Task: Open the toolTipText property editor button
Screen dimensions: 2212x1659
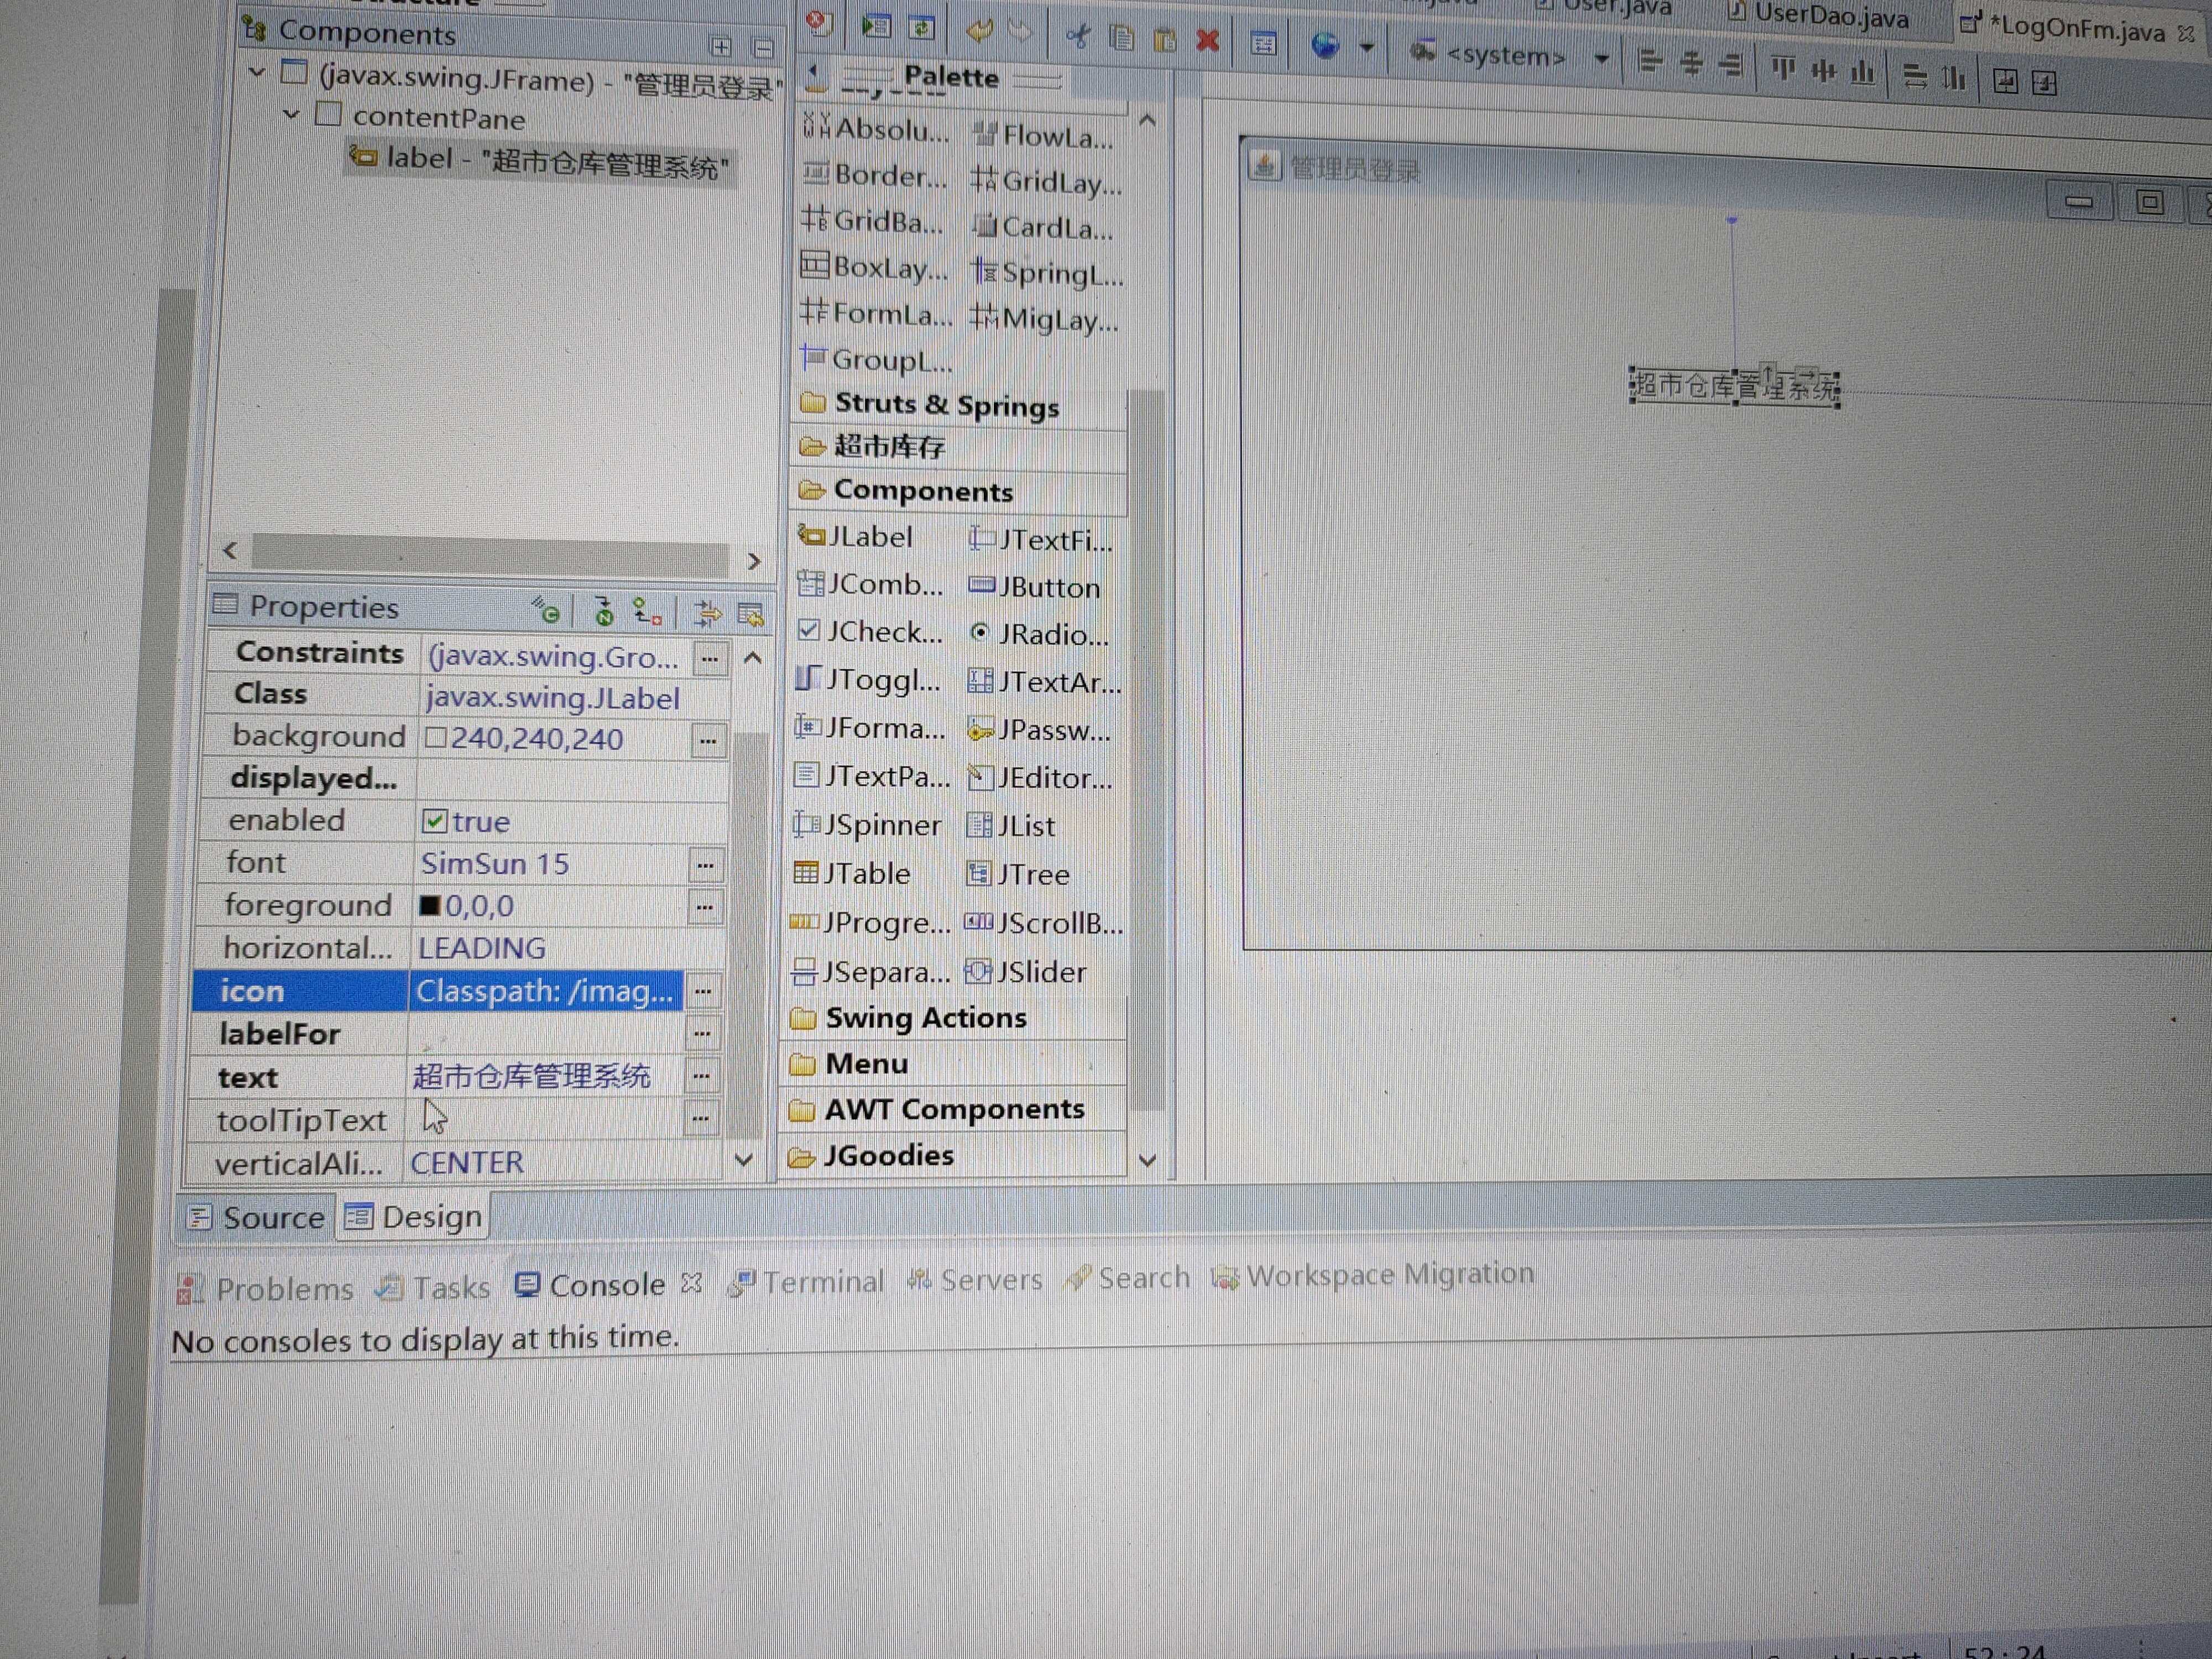Action: pos(700,1118)
